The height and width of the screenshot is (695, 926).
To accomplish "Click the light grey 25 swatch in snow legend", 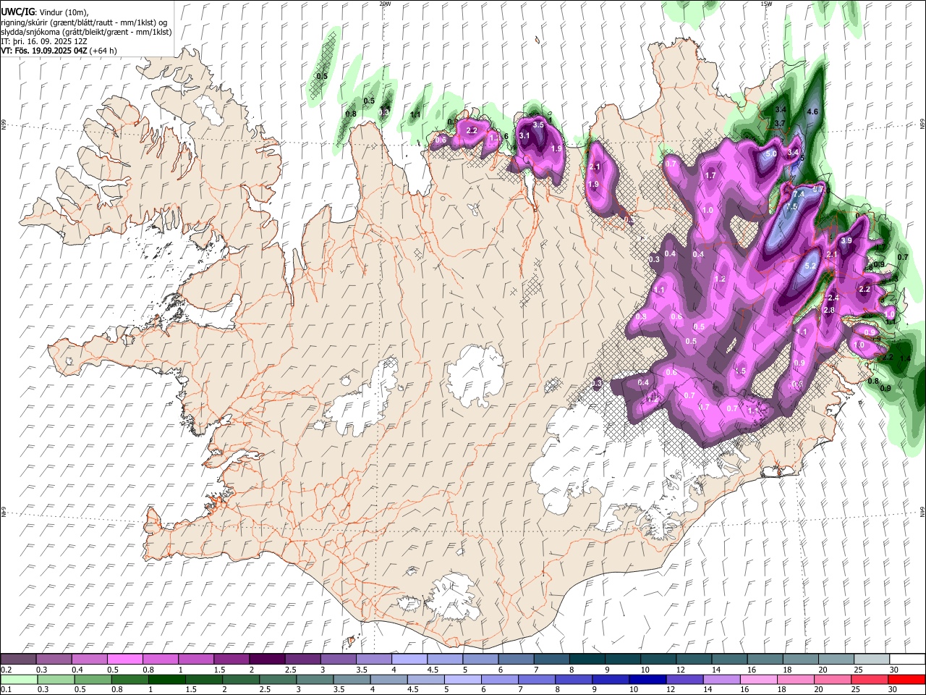I will (871, 660).
